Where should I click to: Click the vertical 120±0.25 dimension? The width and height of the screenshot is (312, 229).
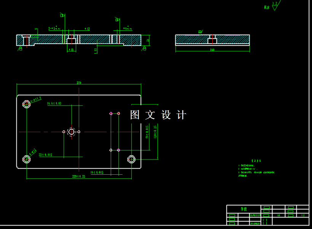[155, 132]
